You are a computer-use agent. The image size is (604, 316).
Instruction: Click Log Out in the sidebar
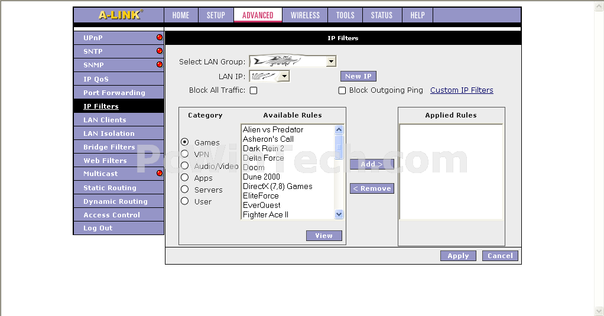(119, 228)
